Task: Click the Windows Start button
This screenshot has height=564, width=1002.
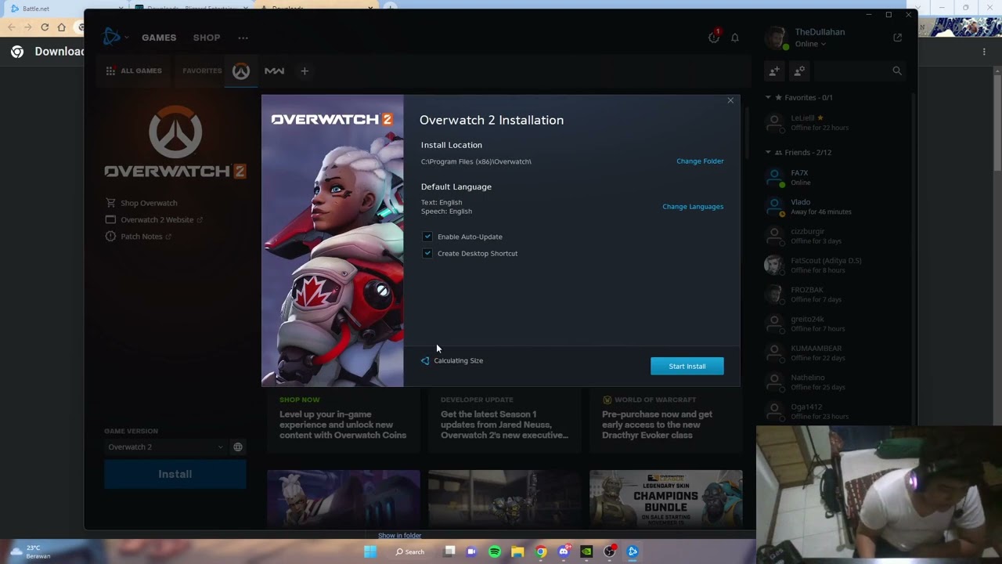Action: point(369,551)
